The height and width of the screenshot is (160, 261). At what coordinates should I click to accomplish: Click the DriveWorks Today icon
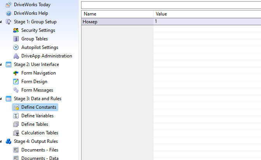coord(9,5)
